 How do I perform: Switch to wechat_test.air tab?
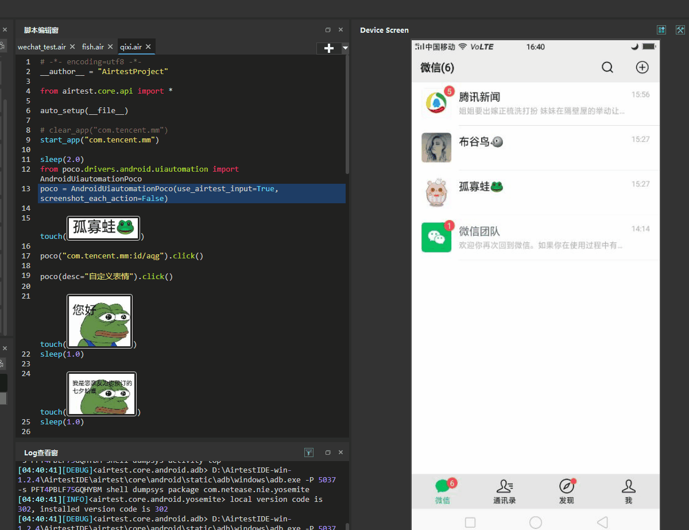(x=42, y=47)
